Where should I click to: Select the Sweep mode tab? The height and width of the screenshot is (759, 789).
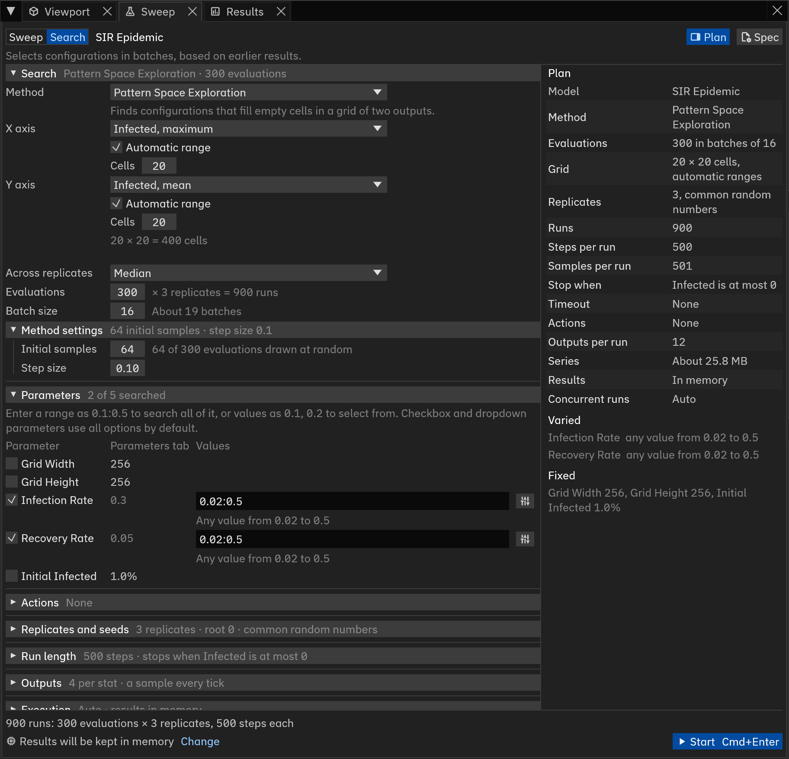[x=26, y=37]
